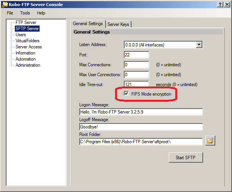232x192 pixels.
Task: Open the Automation section
Action: [x=26, y=59]
